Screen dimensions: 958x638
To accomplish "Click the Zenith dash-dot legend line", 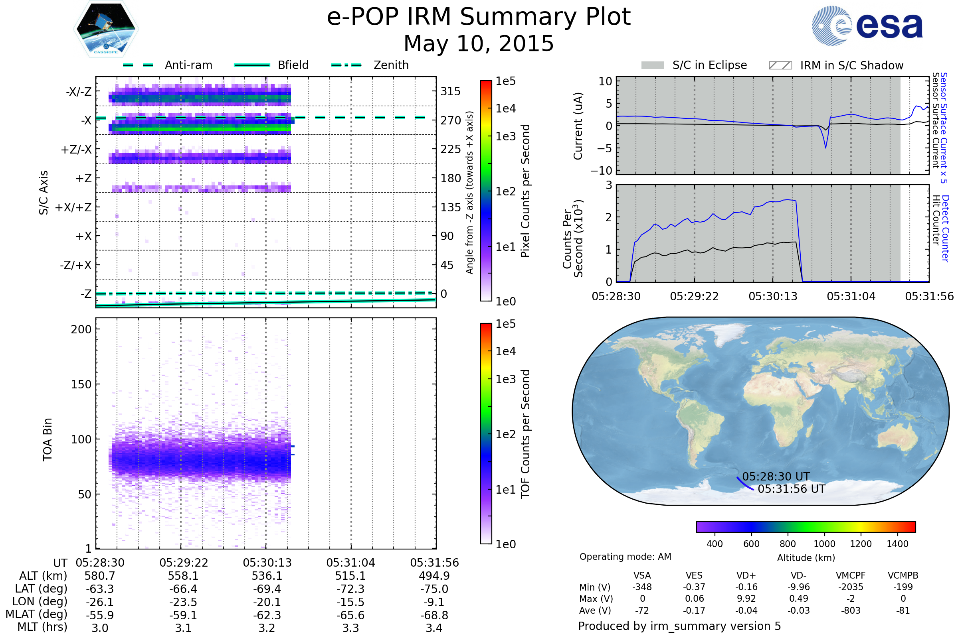I will pyautogui.click(x=346, y=65).
